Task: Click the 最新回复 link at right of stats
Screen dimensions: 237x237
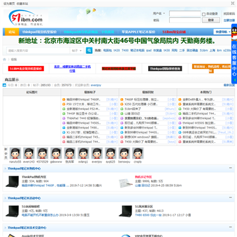Action: click(x=229, y=85)
